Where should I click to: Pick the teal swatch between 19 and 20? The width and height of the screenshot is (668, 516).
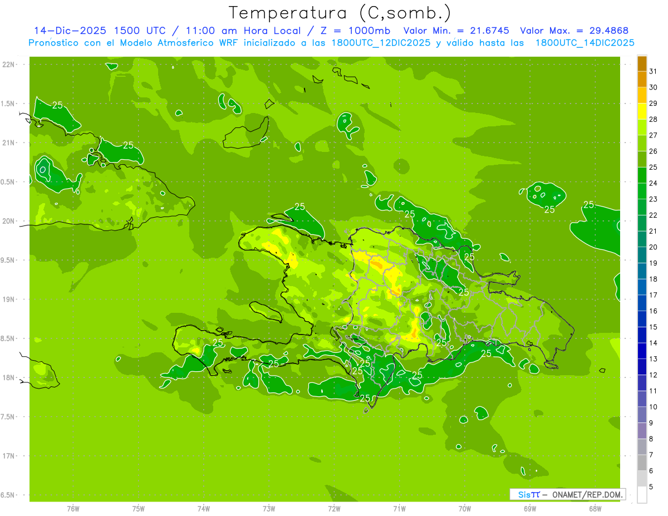(x=642, y=255)
